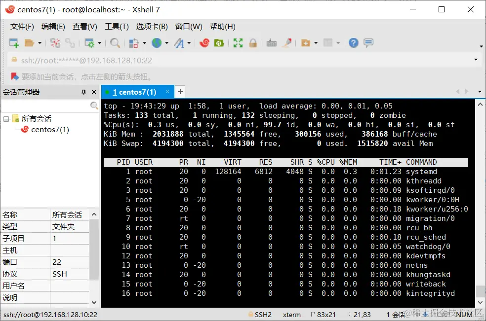Open the 窗口(W) menu

[x=189, y=27]
